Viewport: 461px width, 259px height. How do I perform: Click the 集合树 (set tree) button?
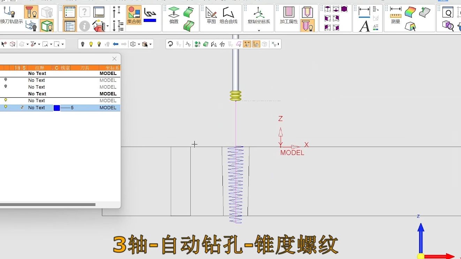click(134, 15)
